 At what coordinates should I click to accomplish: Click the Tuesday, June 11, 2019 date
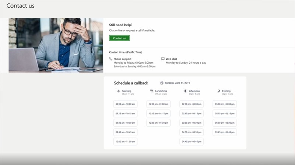click(178, 83)
